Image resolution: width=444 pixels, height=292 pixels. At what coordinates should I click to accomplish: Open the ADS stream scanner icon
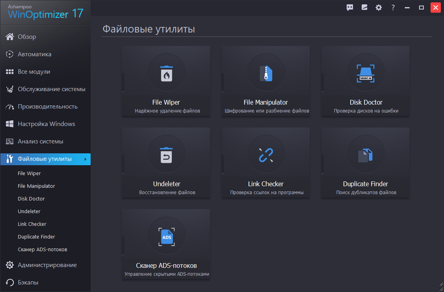[x=167, y=237]
